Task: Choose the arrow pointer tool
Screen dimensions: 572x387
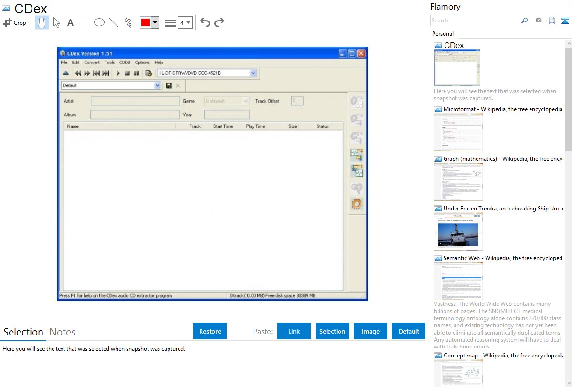Action: [56, 22]
